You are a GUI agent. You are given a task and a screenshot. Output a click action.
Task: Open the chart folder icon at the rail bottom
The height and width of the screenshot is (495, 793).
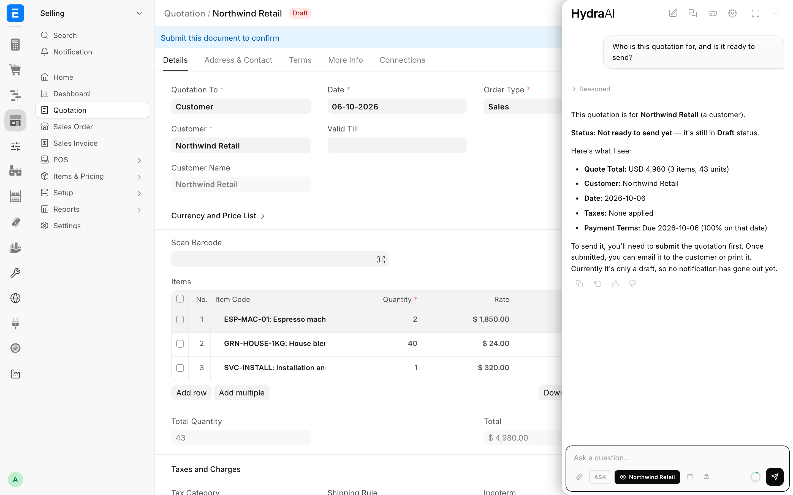pyautogui.click(x=15, y=374)
